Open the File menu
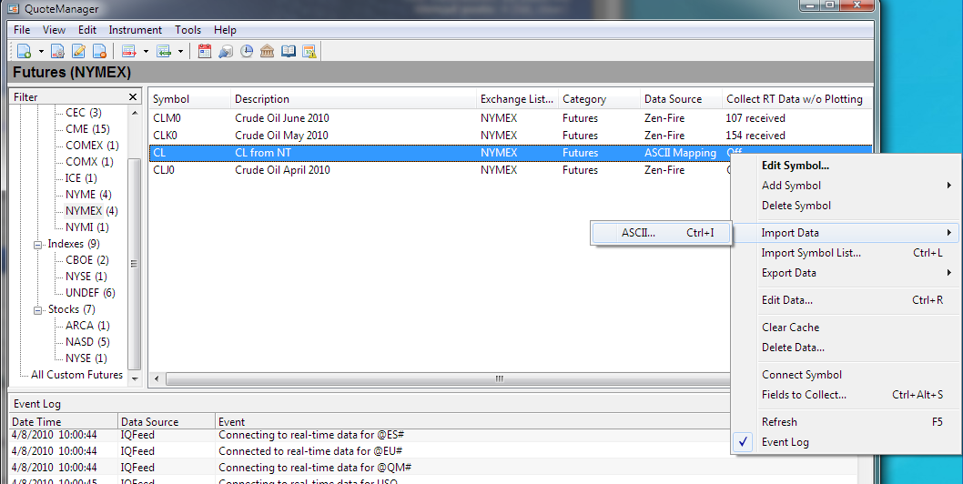Viewport: 963px width, 484px height. (x=22, y=29)
